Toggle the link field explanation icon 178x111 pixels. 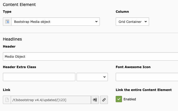95,100
